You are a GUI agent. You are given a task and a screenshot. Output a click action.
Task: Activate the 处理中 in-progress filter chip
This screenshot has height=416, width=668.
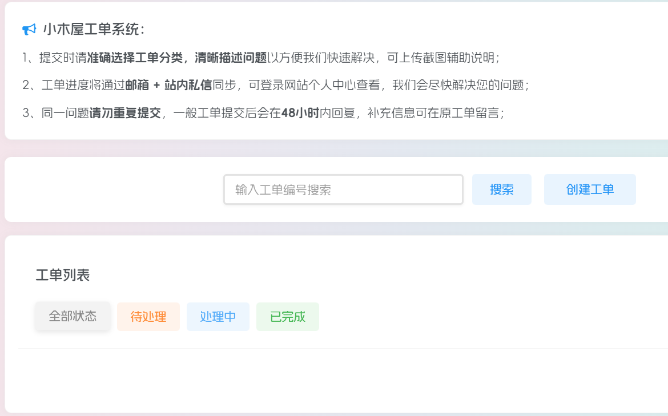[x=218, y=316]
